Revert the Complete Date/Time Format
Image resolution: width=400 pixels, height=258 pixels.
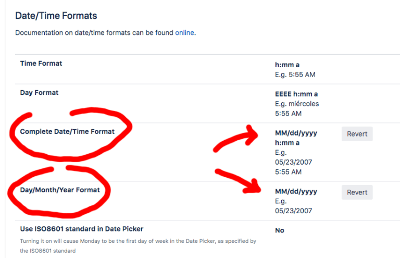click(357, 134)
